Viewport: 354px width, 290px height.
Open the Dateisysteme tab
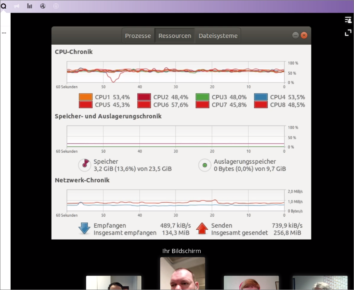click(x=218, y=36)
